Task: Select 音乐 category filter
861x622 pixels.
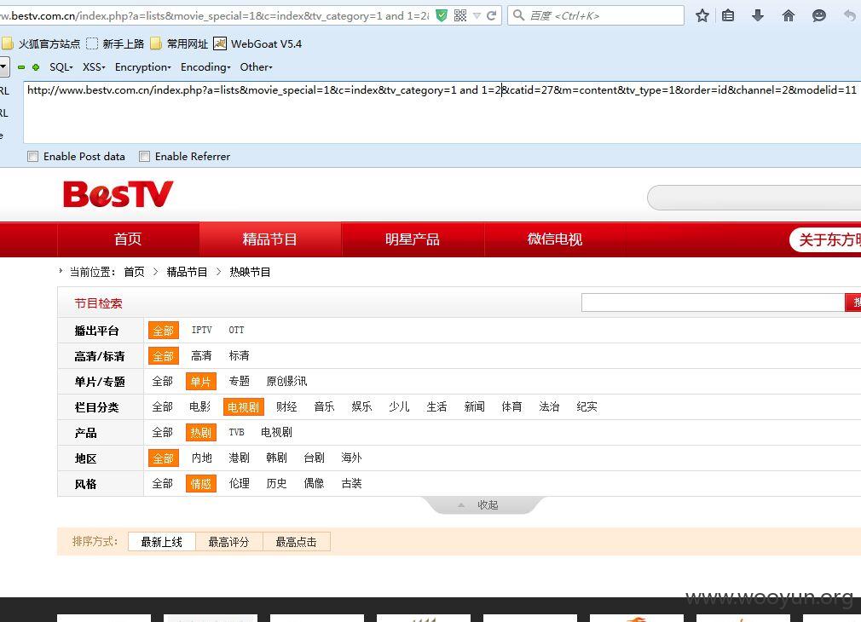Action: tap(324, 406)
